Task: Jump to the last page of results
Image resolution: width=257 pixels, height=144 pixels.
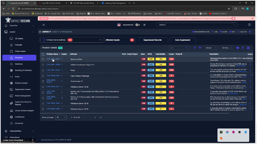Action: (x=101, y=117)
